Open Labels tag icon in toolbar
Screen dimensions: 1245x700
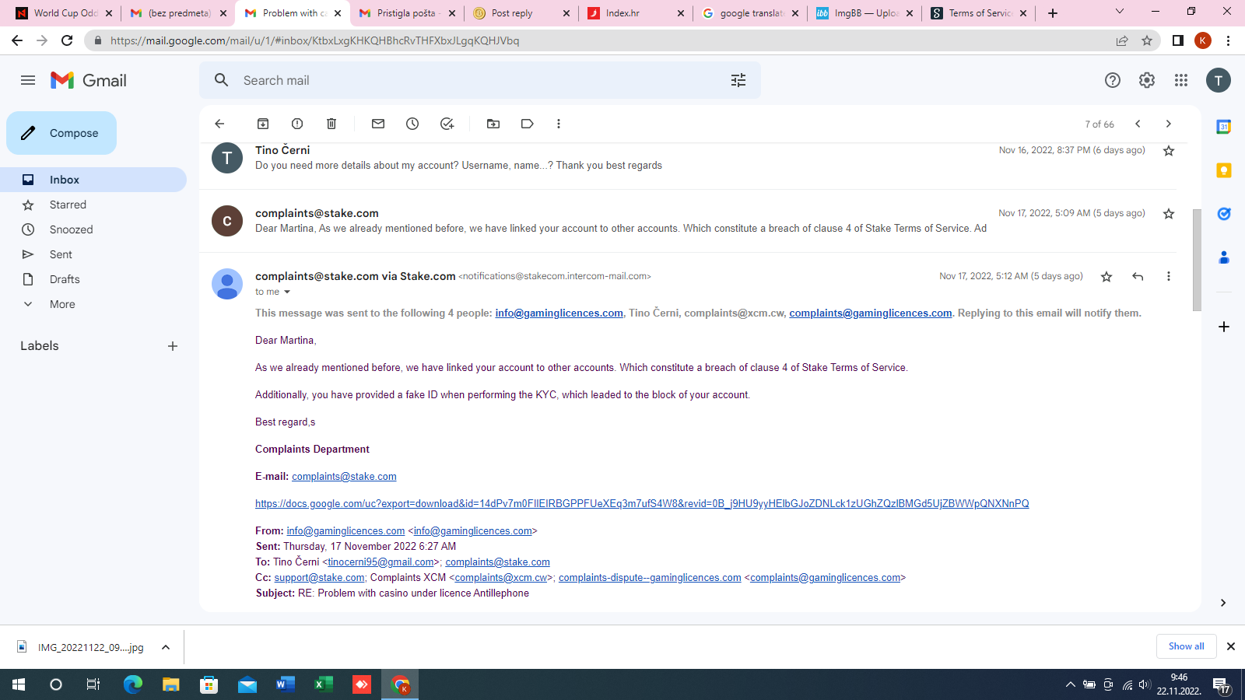click(528, 124)
